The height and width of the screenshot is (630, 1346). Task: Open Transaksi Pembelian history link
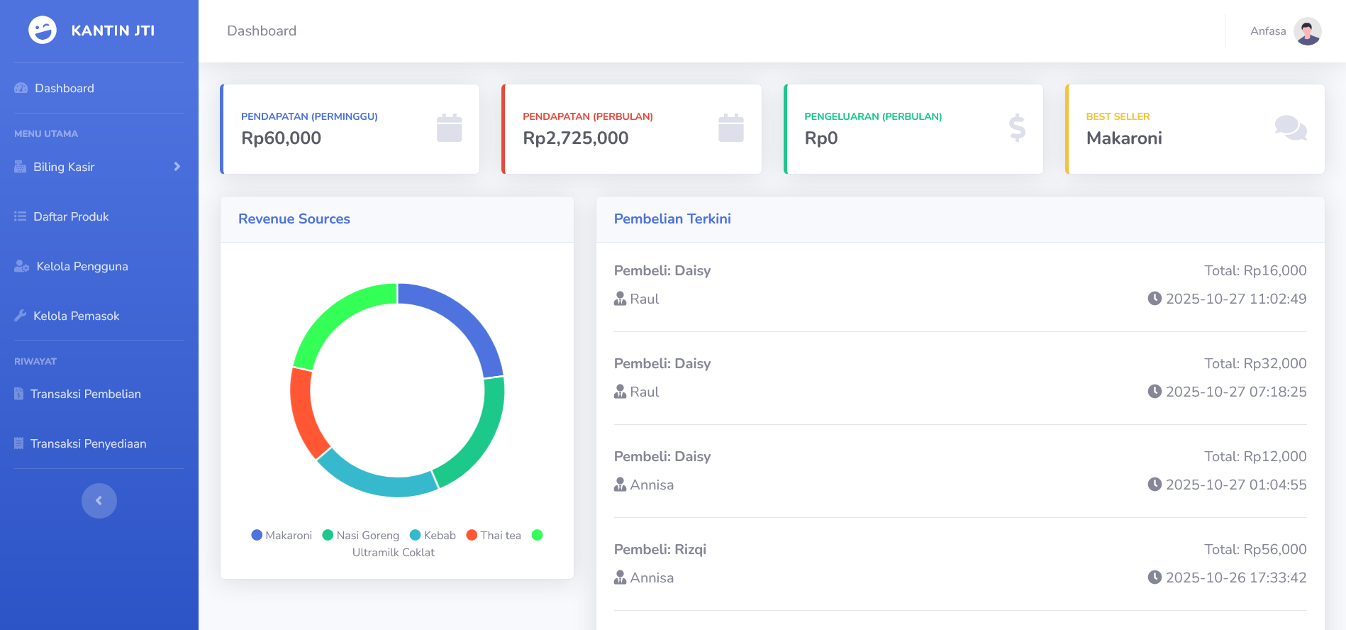(85, 394)
